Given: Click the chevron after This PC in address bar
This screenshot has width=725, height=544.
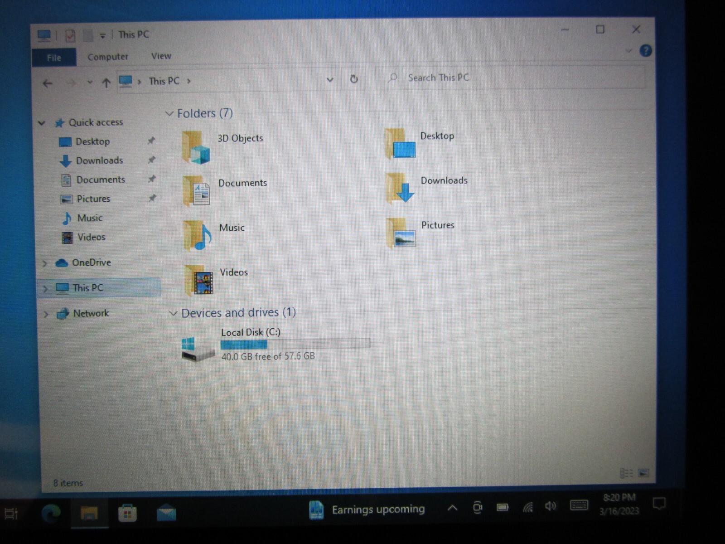Looking at the screenshot, I should click(x=189, y=81).
